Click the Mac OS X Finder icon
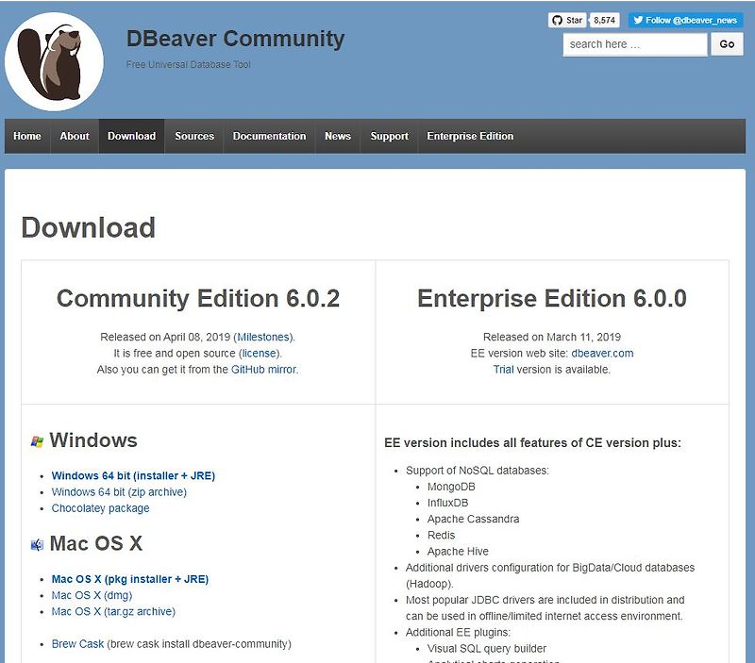The width and height of the screenshot is (755, 663). pos(37,545)
